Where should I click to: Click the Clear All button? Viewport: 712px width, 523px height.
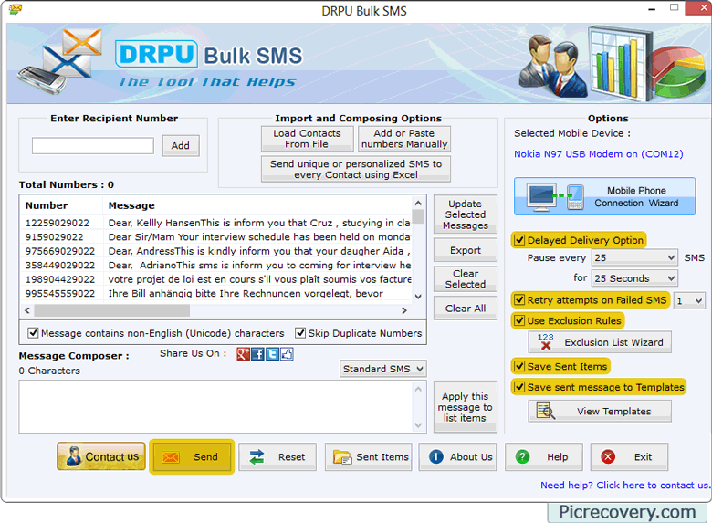(x=466, y=309)
